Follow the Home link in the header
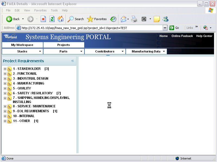Screen dimensions: 217x162 pos(163,36)
